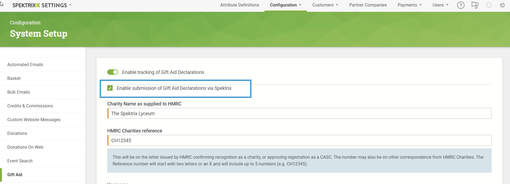Expand the Spektrix Settings dropdown arrow
This screenshot has width=510, height=184.
[x=70, y=5]
